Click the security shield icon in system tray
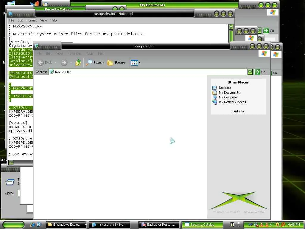Screen dimensions: 305x229 click(x=278, y=225)
